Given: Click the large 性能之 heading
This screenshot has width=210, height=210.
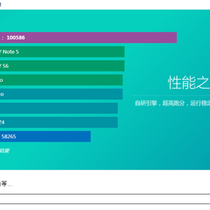Looking at the screenshot, I should click(189, 82).
